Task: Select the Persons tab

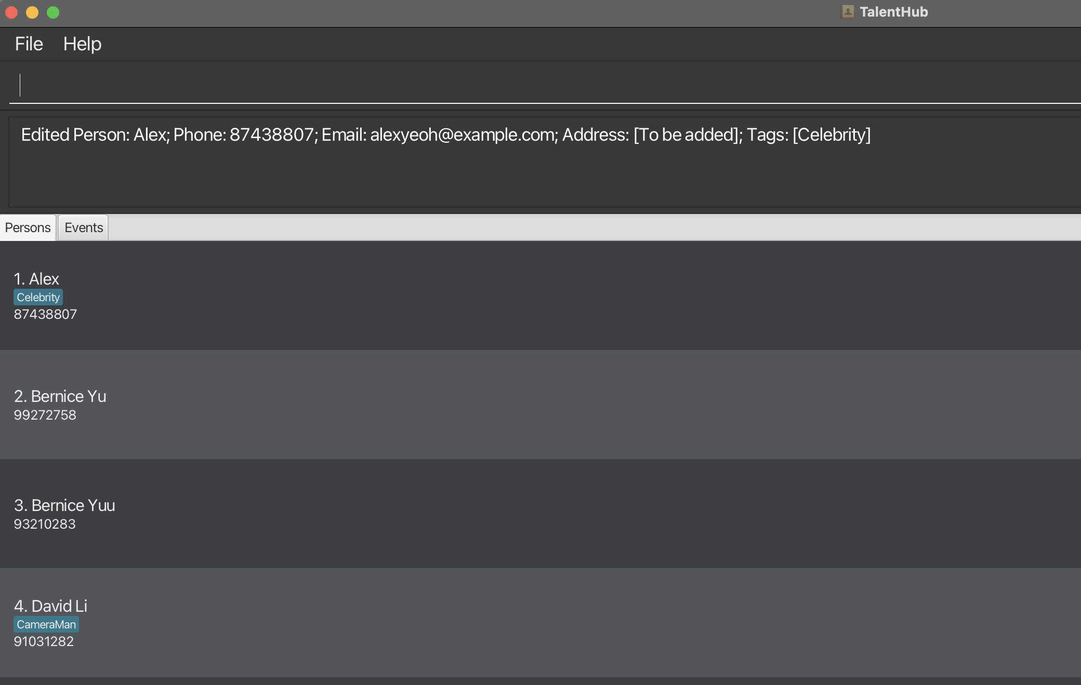Action: coord(28,228)
